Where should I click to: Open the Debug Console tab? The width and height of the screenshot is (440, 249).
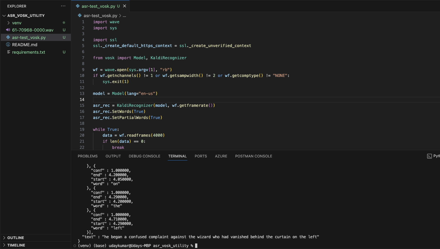[144, 156]
